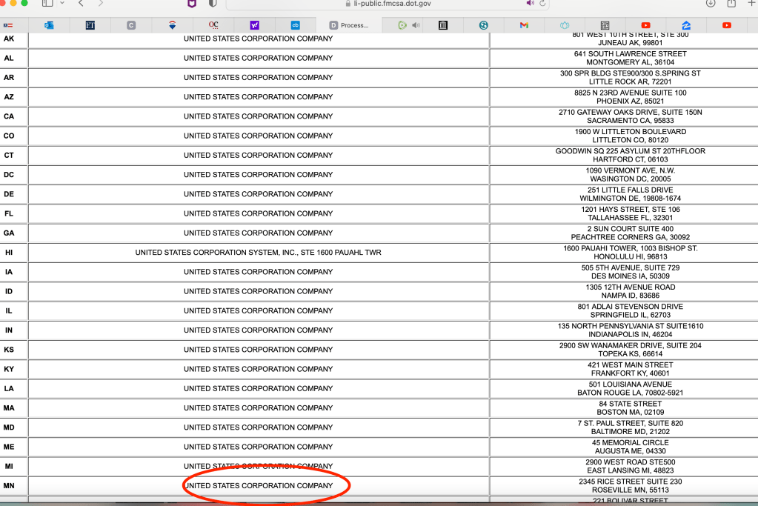Click the Crunchbase cb pinned tab

(296, 25)
